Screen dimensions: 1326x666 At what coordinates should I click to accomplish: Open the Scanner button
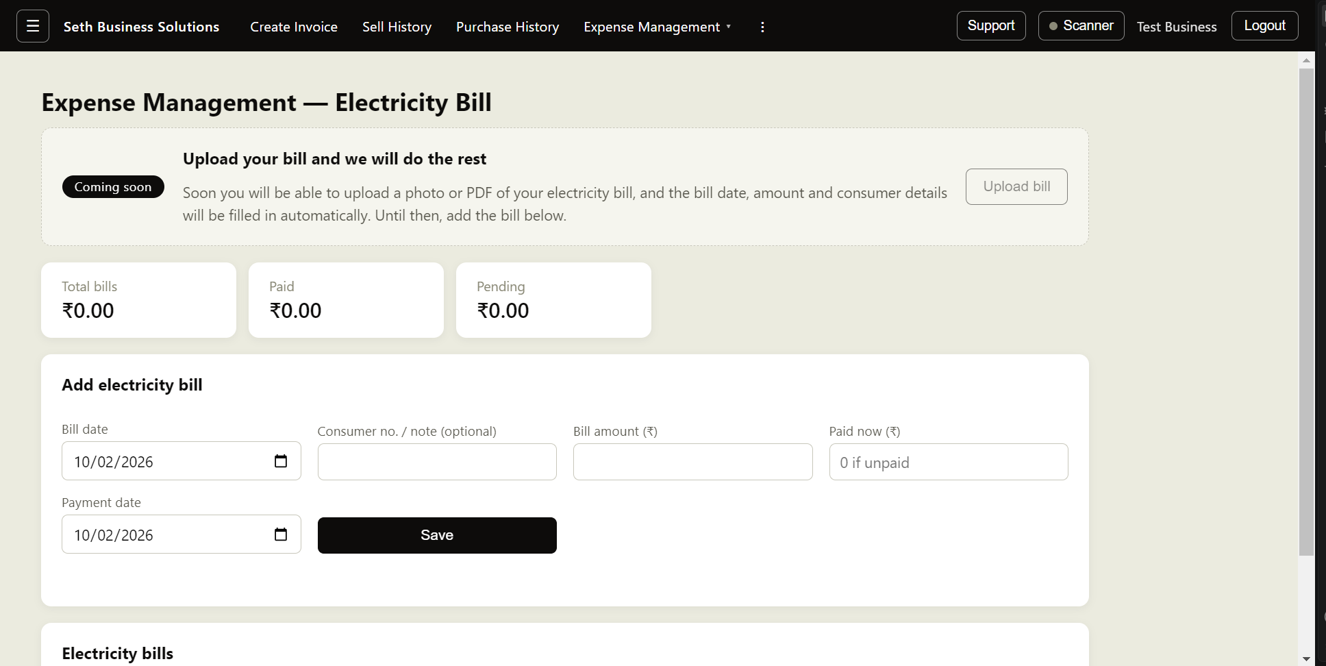(x=1081, y=26)
